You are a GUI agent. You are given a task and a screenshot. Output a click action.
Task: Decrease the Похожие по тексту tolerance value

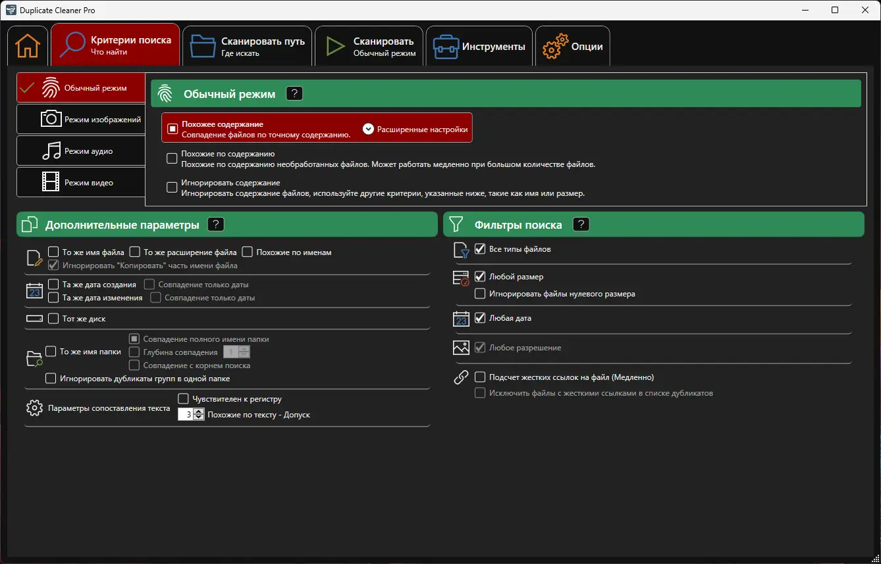200,417
